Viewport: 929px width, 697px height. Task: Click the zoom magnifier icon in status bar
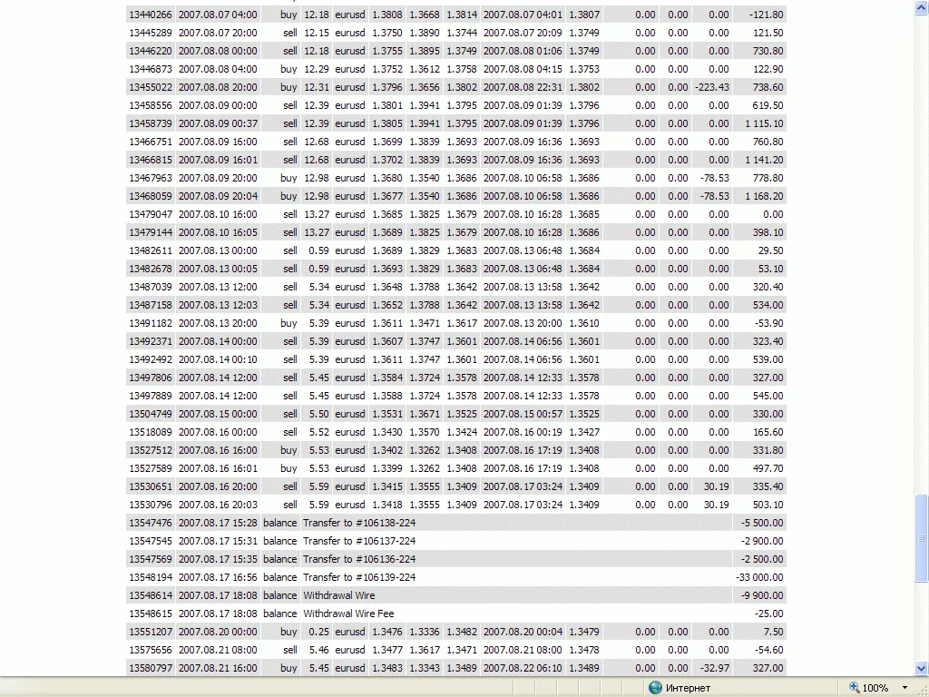click(x=854, y=688)
